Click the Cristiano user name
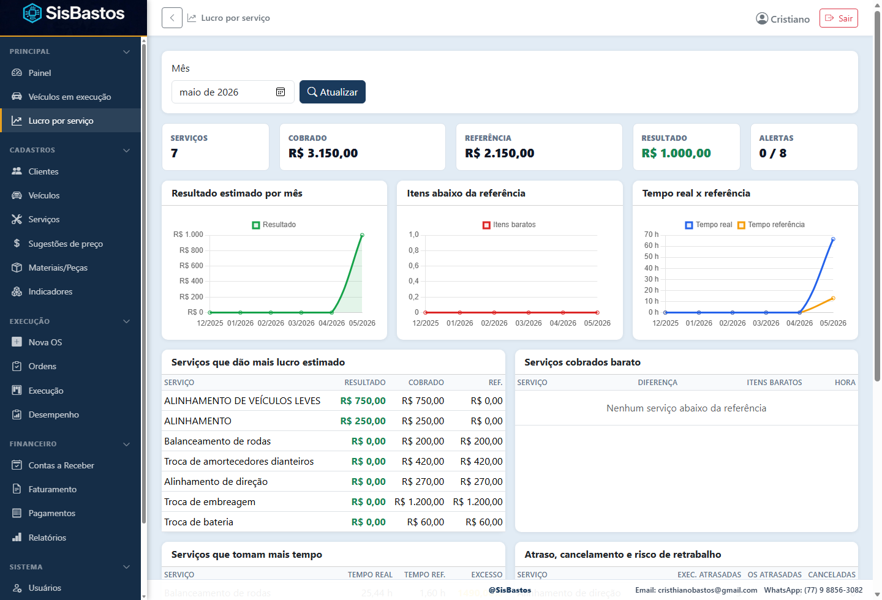 click(790, 19)
